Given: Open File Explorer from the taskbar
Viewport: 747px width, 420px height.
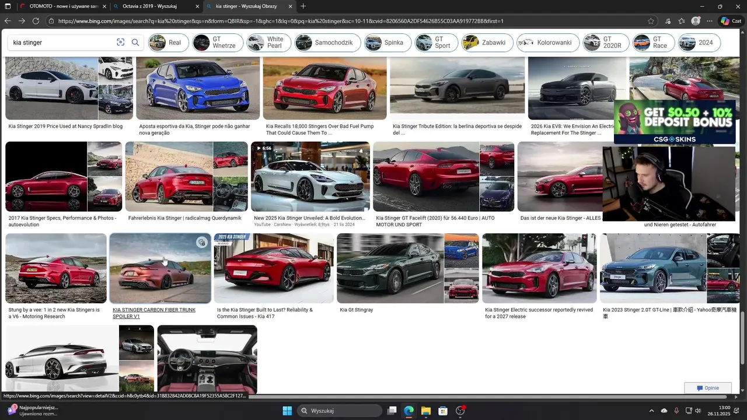Looking at the screenshot, I should pos(426,411).
